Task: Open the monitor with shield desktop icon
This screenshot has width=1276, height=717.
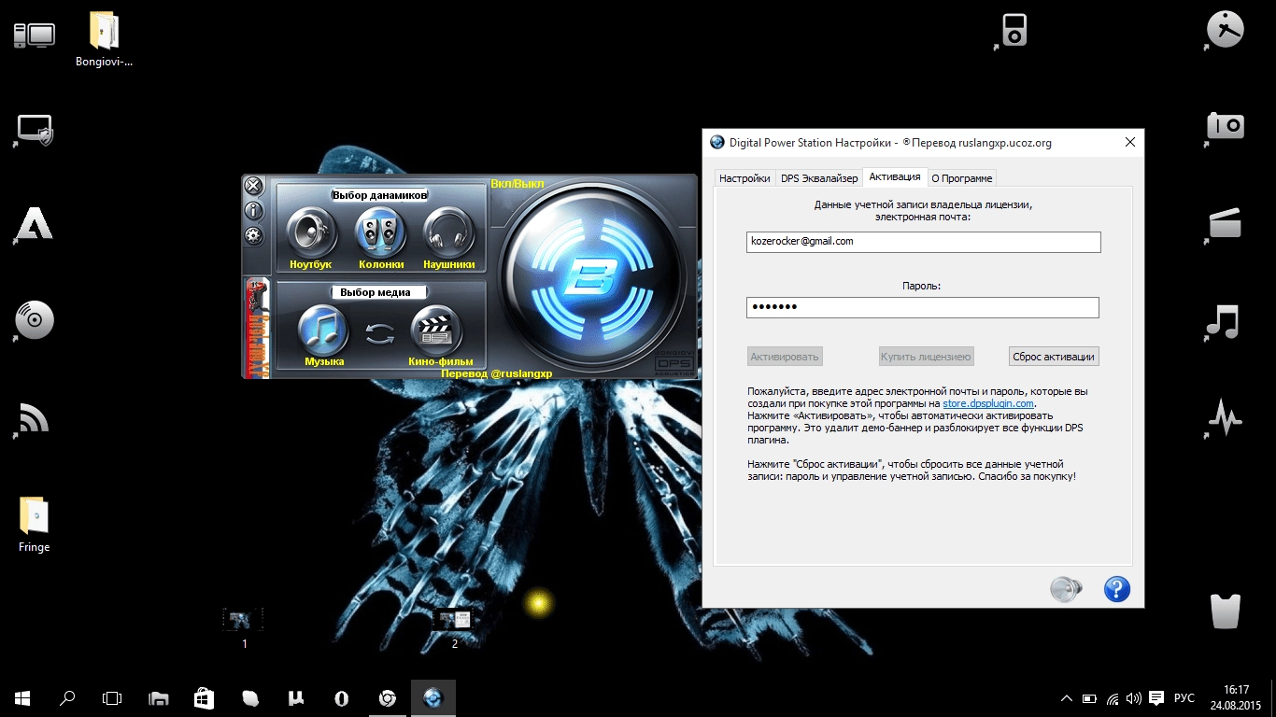Action: click(x=35, y=132)
